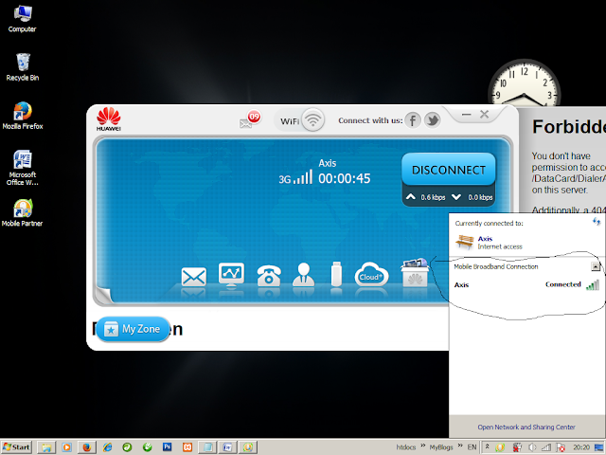Open the XAMPP taskbar icon

click(187, 447)
